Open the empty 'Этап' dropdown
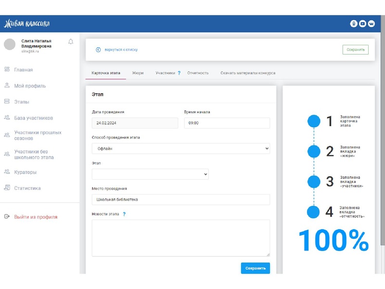Screen dimensions: 385x289 (x=150, y=174)
